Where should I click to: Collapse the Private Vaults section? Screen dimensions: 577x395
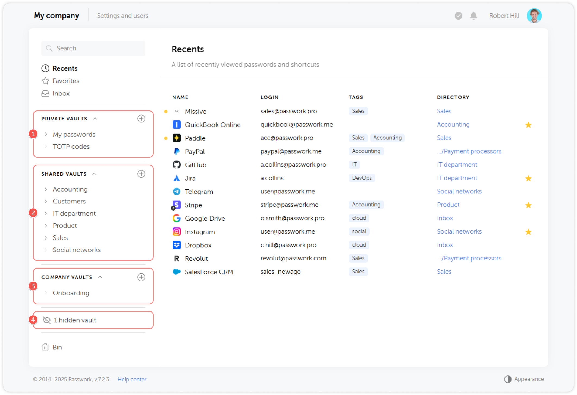95,118
